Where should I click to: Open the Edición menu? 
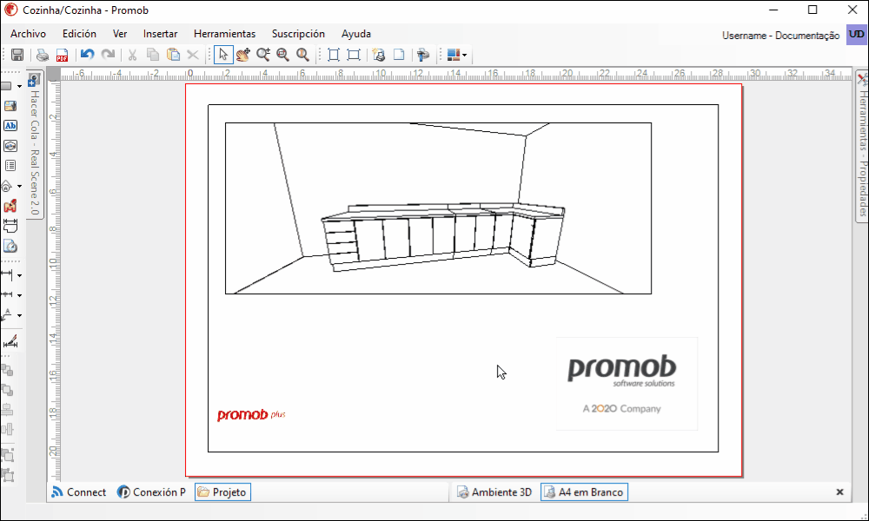pyautogui.click(x=79, y=34)
